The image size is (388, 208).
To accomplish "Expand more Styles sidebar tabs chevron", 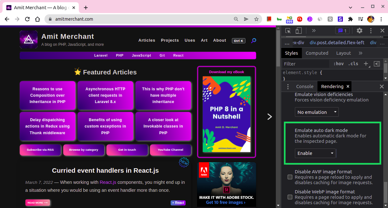I will point(360,53).
